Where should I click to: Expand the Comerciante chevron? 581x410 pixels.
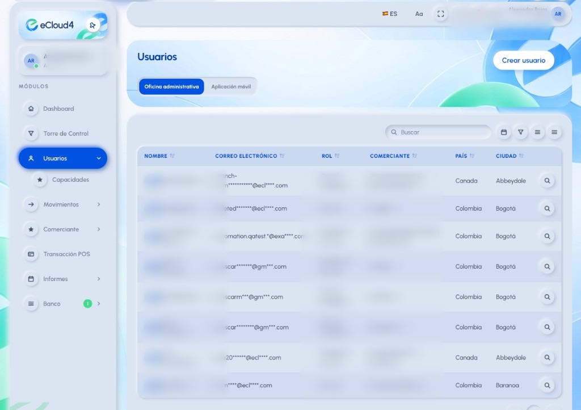99,229
